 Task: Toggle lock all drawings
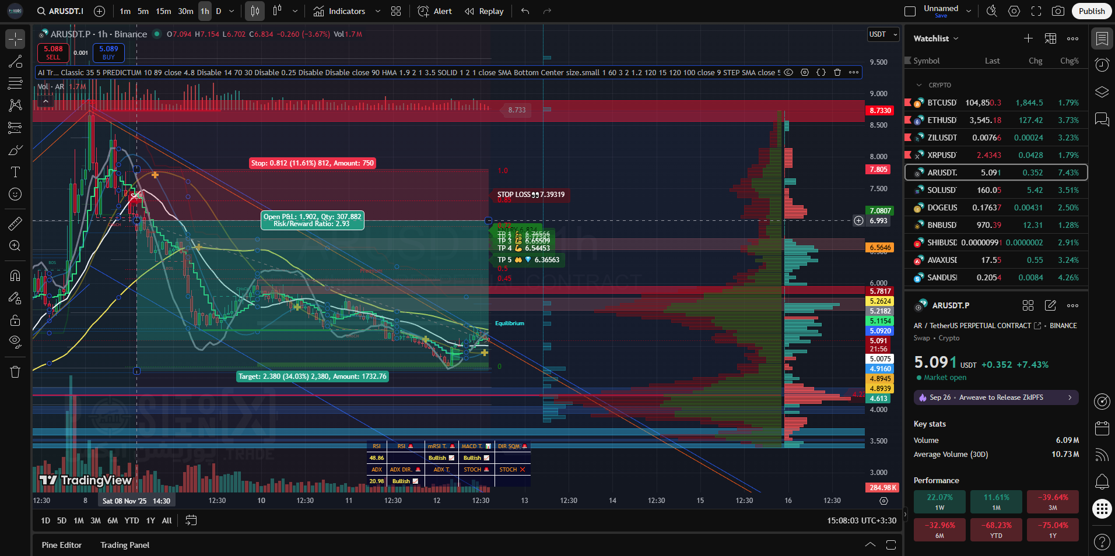pyautogui.click(x=15, y=320)
